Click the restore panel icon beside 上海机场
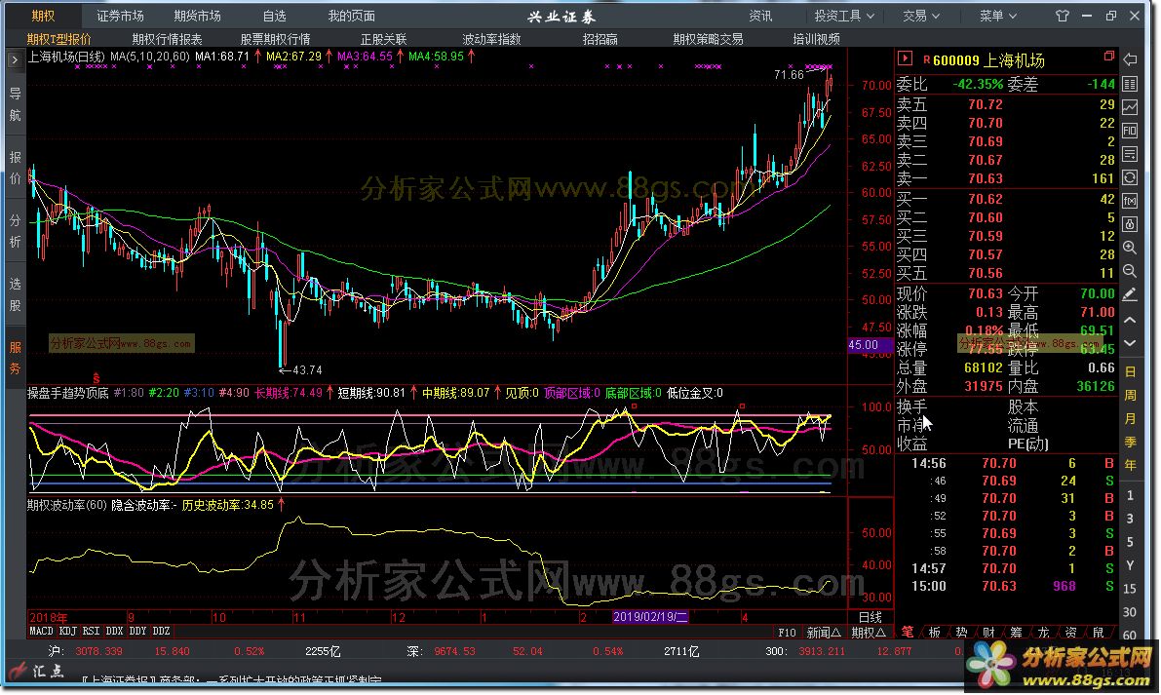This screenshot has height=695, width=1161. point(1108,57)
